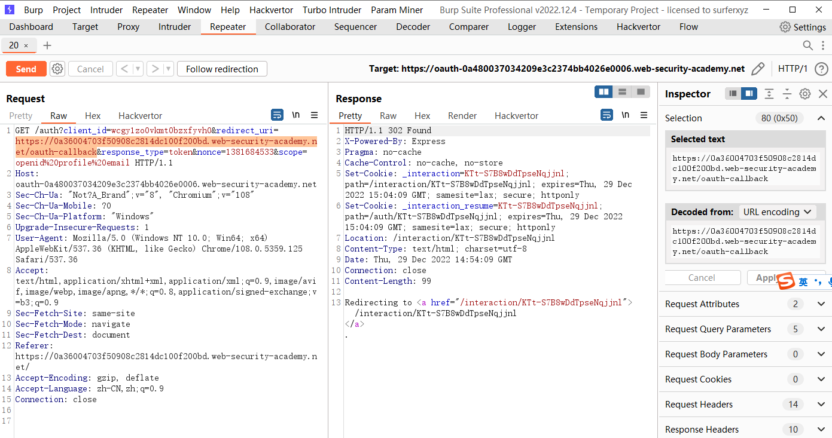
Task: Toggle response message word wrap icon
Action: coord(607,115)
